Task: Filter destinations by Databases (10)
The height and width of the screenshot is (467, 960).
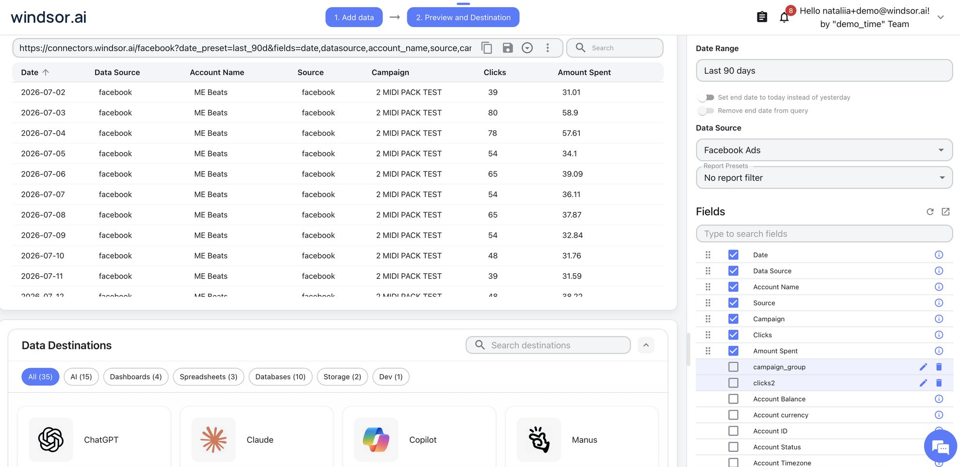Action: pos(280,377)
